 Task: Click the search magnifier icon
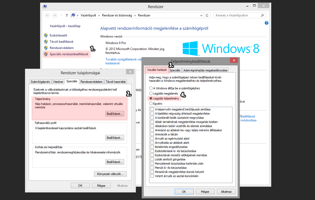[x=263, y=15]
